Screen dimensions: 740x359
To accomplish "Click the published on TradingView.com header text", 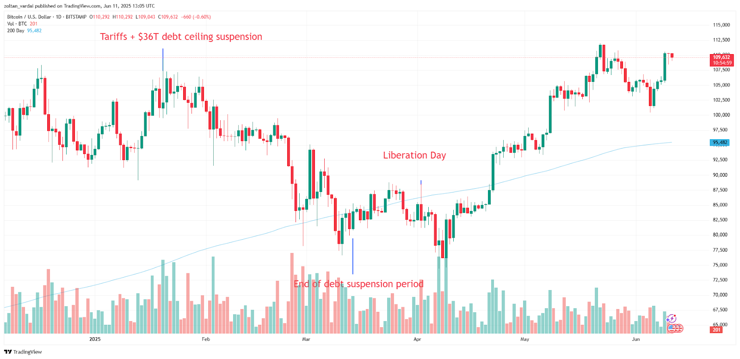I will pos(79,6).
